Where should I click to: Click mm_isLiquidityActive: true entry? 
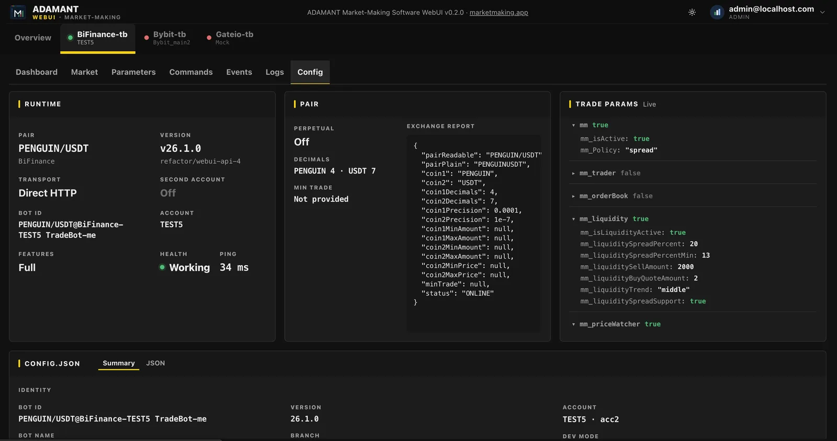tap(633, 232)
